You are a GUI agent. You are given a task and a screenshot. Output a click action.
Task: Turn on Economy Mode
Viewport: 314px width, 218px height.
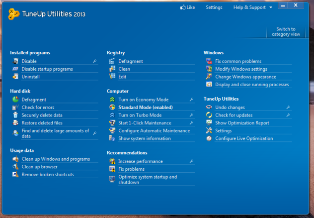144,100
